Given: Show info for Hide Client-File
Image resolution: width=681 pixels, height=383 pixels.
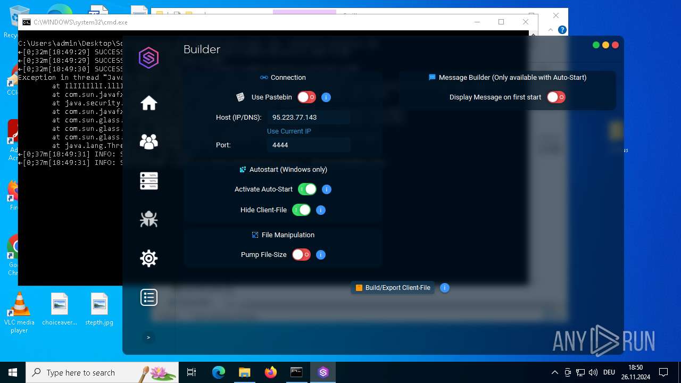Looking at the screenshot, I should click(x=321, y=210).
